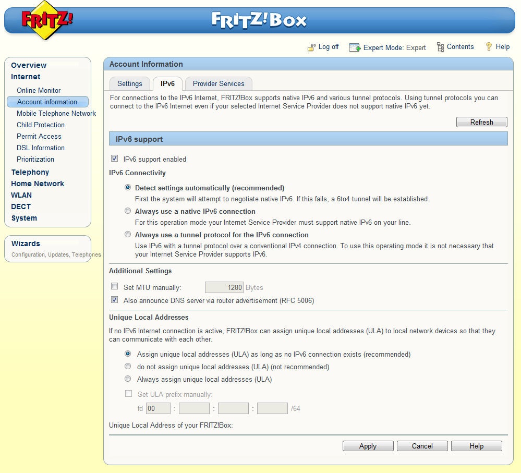
Task: Click the second ULA prefix field
Action: [194, 408]
